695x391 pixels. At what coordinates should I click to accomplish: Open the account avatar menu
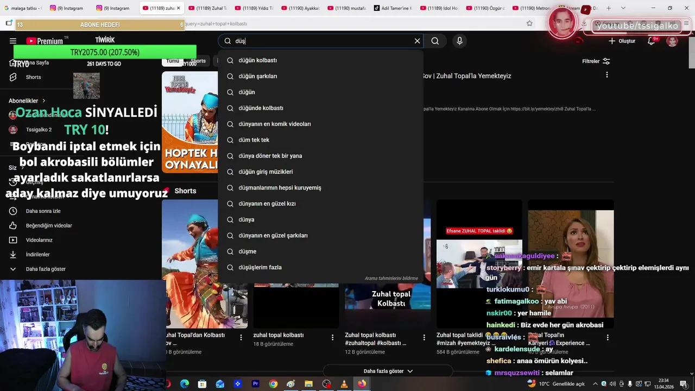click(x=672, y=41)
